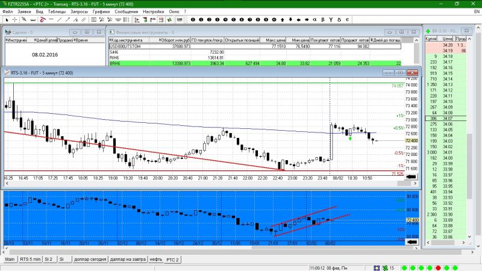
Task: Click order book sell price 34.20 row
Action: point(446,45)
